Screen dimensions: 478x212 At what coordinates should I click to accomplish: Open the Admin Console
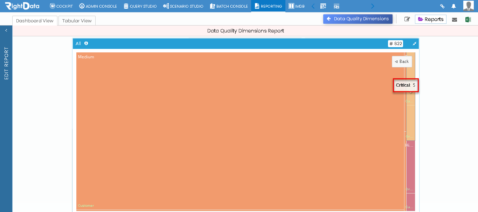click(x=98, y=6)
